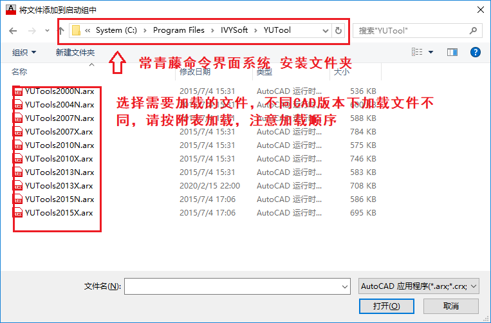Click the 708 KB size cell
Viewport: 491px width, 323px height.
point(363,185)
